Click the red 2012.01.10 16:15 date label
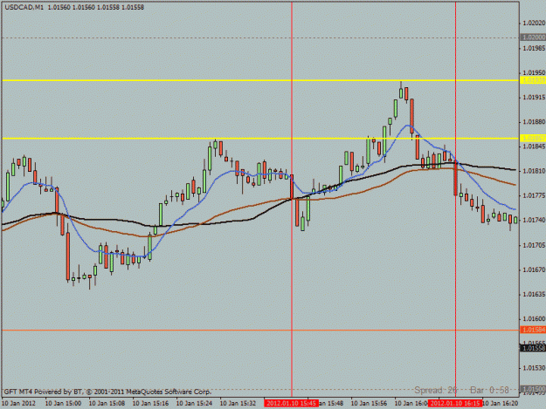This screenshot has height=409, width=546. [x=455, y=403]
